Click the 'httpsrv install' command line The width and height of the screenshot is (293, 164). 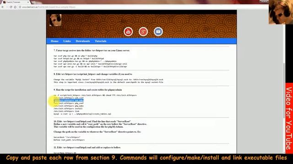coord(68,108)
